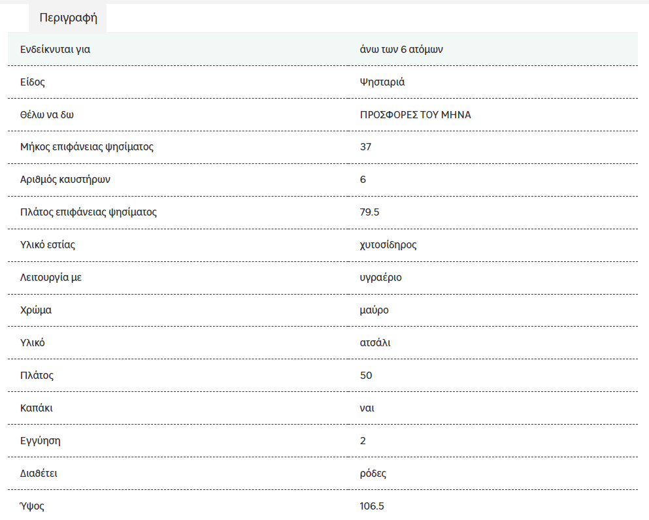Click the Μήκος επιφάνειας ψησίματος label

point(86,147)
